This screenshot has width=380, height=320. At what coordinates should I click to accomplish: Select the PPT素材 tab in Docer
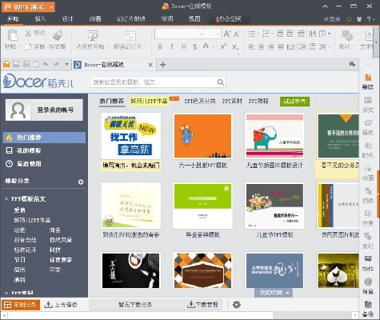tap(232, 101)
